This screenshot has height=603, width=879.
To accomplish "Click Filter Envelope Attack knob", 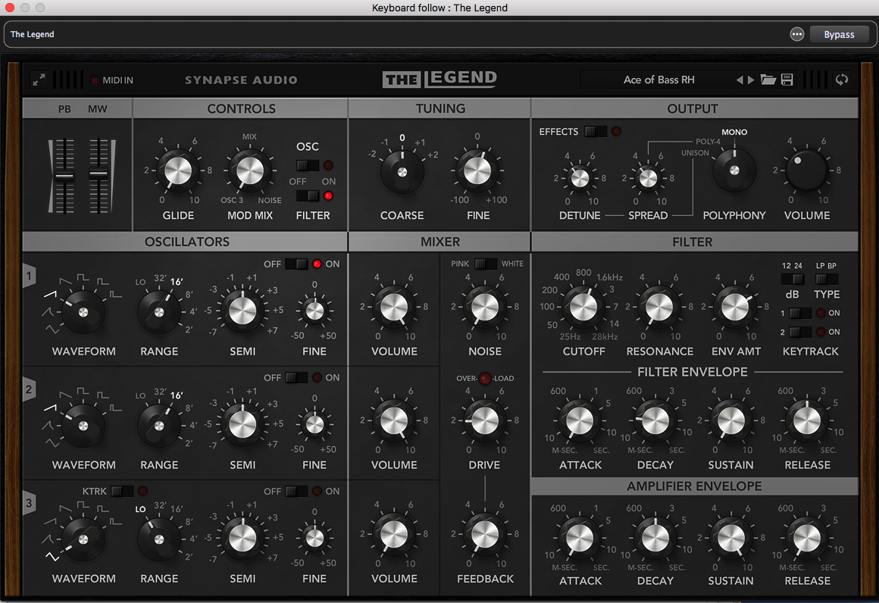I will [x=580, y=421].
